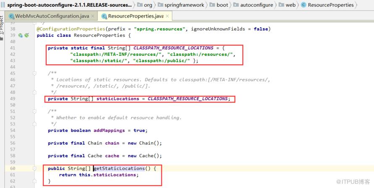
Task: Click the first Spring gutter icon at line 39
Action: [x=21, y=35]
